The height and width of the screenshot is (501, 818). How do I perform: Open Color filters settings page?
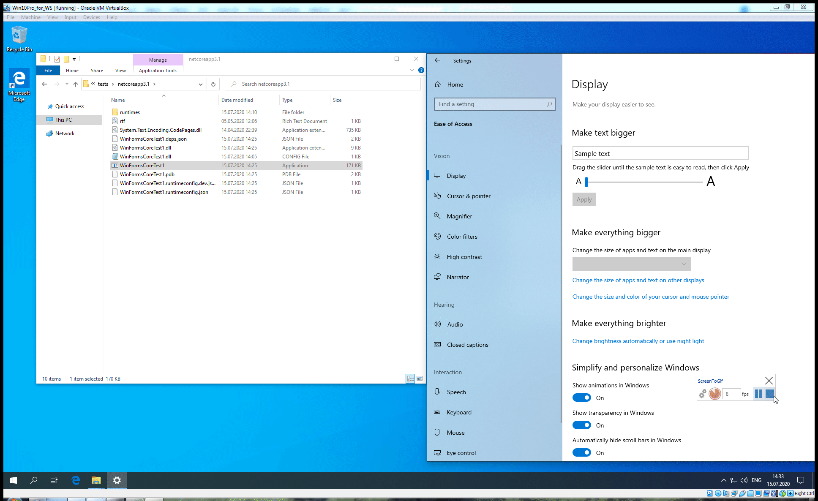(462, 237)
